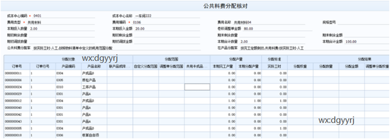Click the product name cell 质检产品
Viewport: 390px width, 139px height.
pyautogui.click(x=94, y=80)
